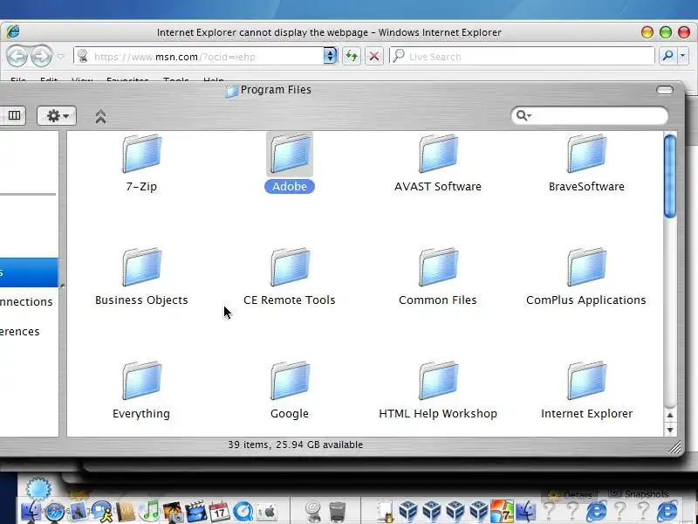This screenshot has height=524, width=698.
Task: Click the scroll up arrow
Action: (670, 416)
